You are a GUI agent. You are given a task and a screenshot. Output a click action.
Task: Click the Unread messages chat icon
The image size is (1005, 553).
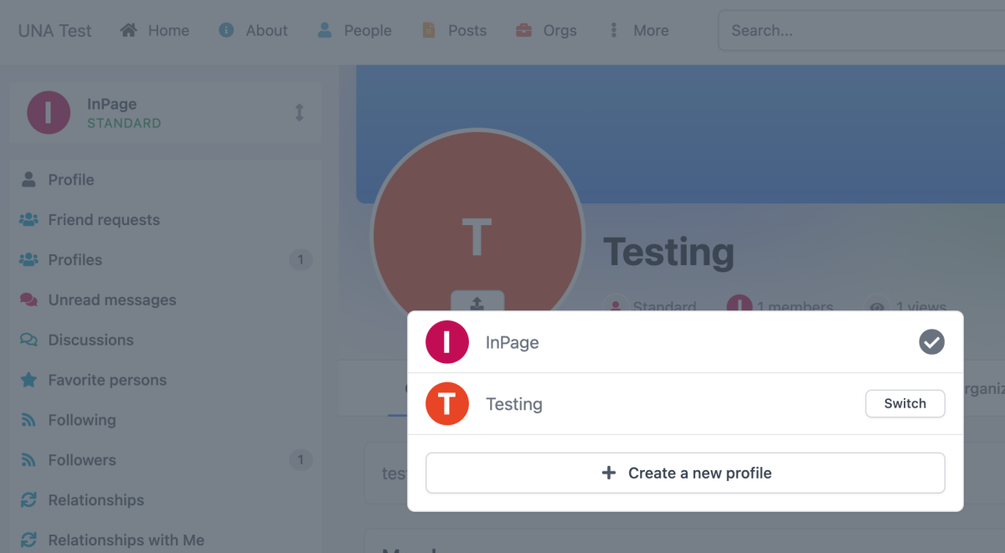[28, 300]
